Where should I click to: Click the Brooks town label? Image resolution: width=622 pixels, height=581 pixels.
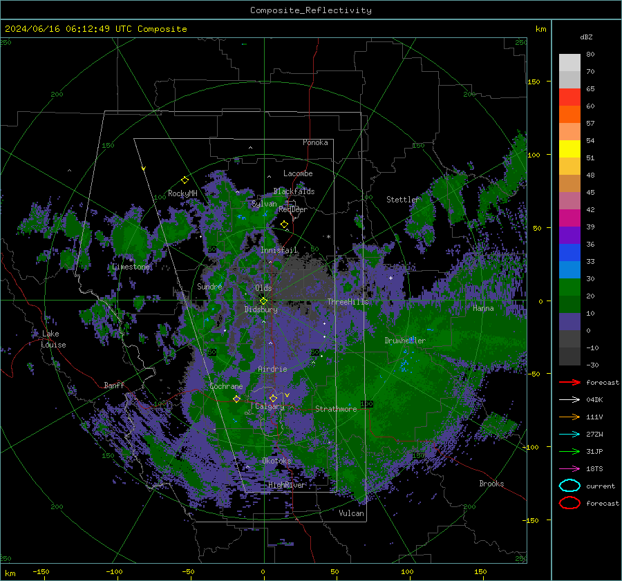[491, 484]
